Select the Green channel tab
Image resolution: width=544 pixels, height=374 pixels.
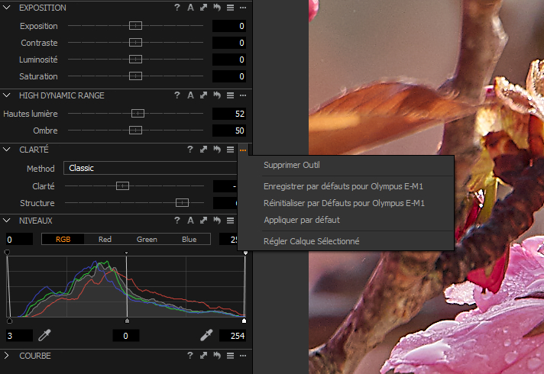(147, 239)
